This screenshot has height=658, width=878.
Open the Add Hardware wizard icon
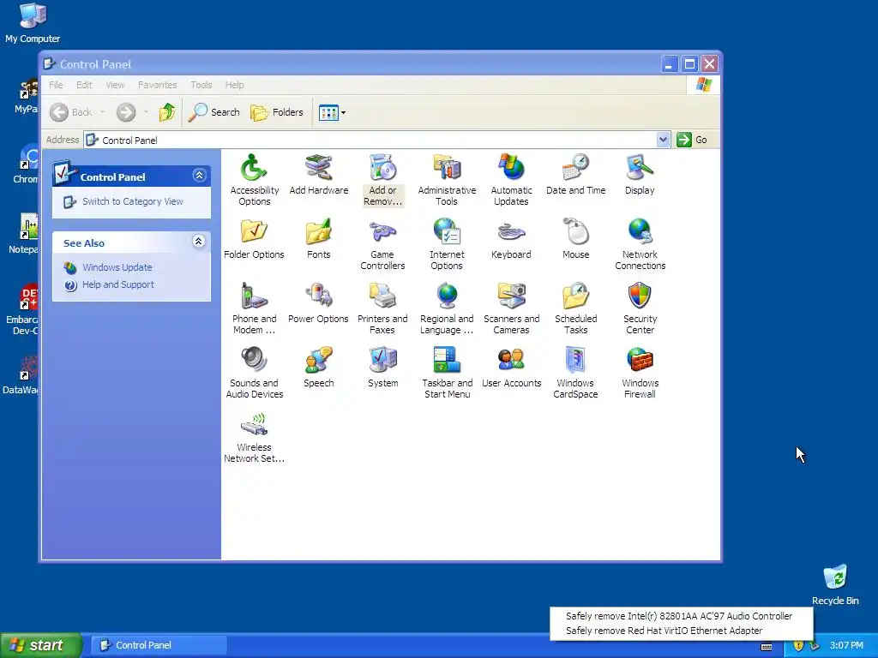[319, 175]
